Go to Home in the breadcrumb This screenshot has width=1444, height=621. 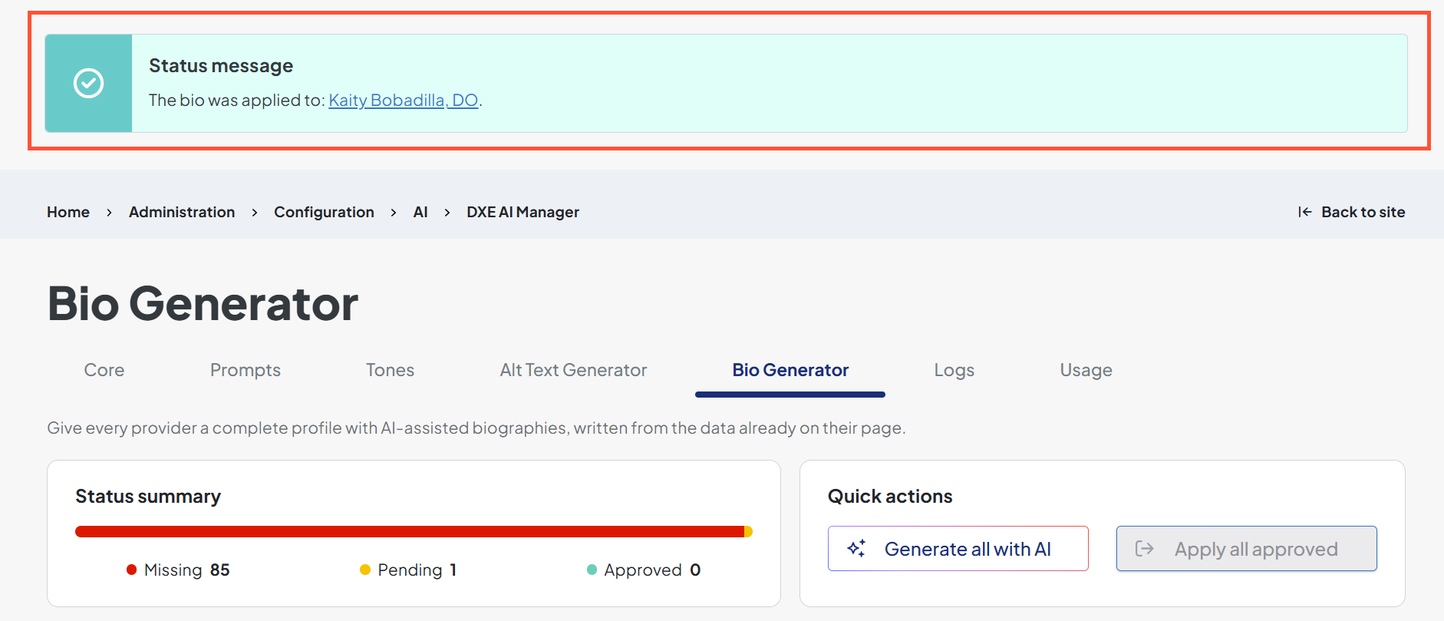tap(68, 212)
